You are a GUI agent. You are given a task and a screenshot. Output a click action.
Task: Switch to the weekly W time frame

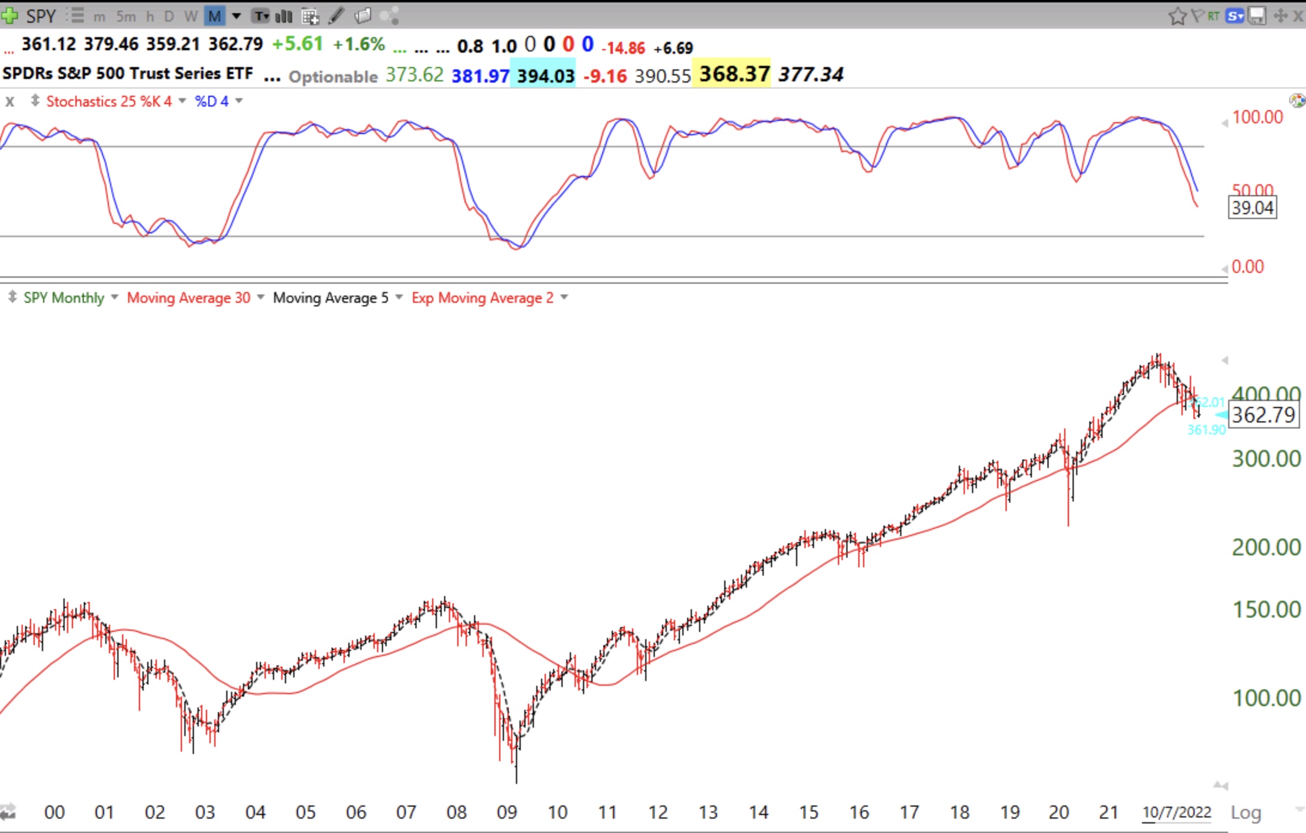pyautogui.click(x=191, y=16)
